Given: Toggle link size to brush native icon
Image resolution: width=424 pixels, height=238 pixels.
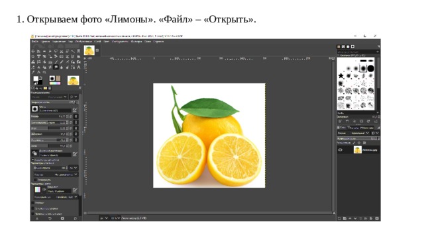Looking at the screenshot, I should [76, 116].
